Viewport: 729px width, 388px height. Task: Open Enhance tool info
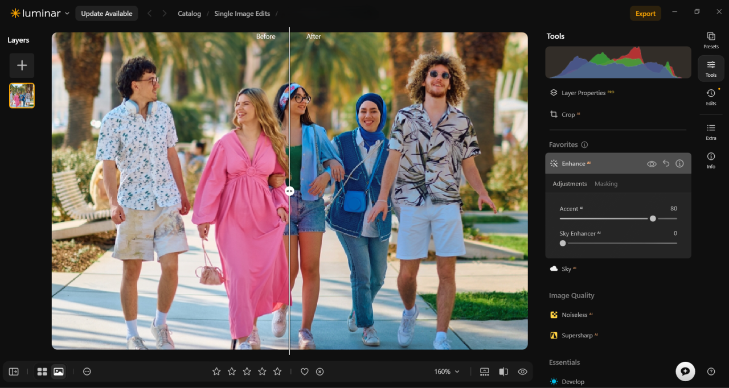[679, 163]
